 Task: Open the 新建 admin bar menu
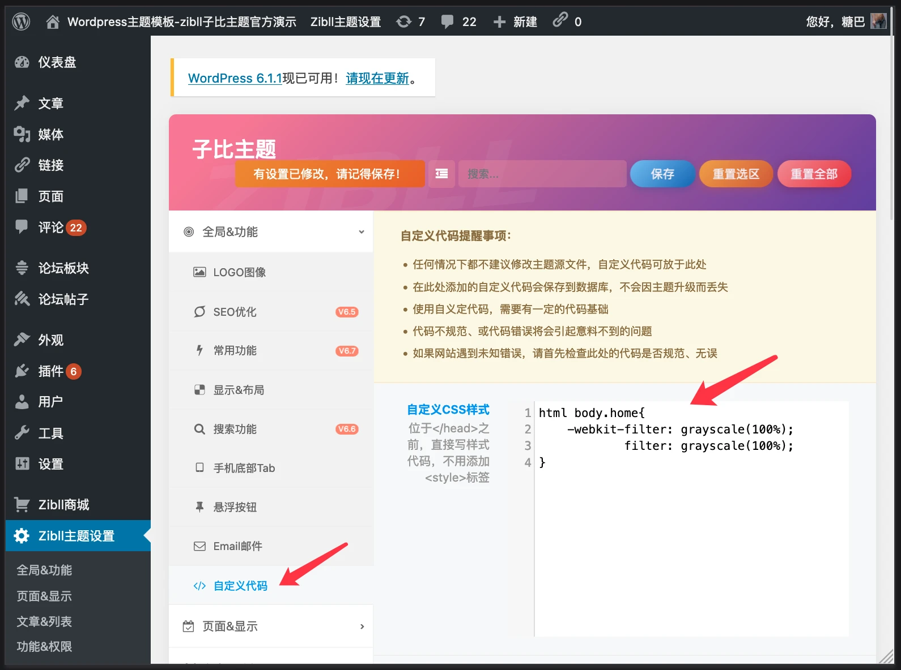515,22
